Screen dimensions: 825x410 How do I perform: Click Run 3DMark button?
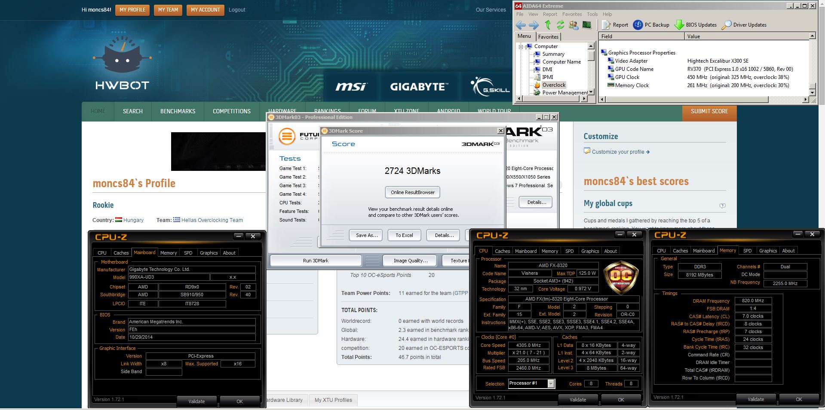click(x=316, y=261)
